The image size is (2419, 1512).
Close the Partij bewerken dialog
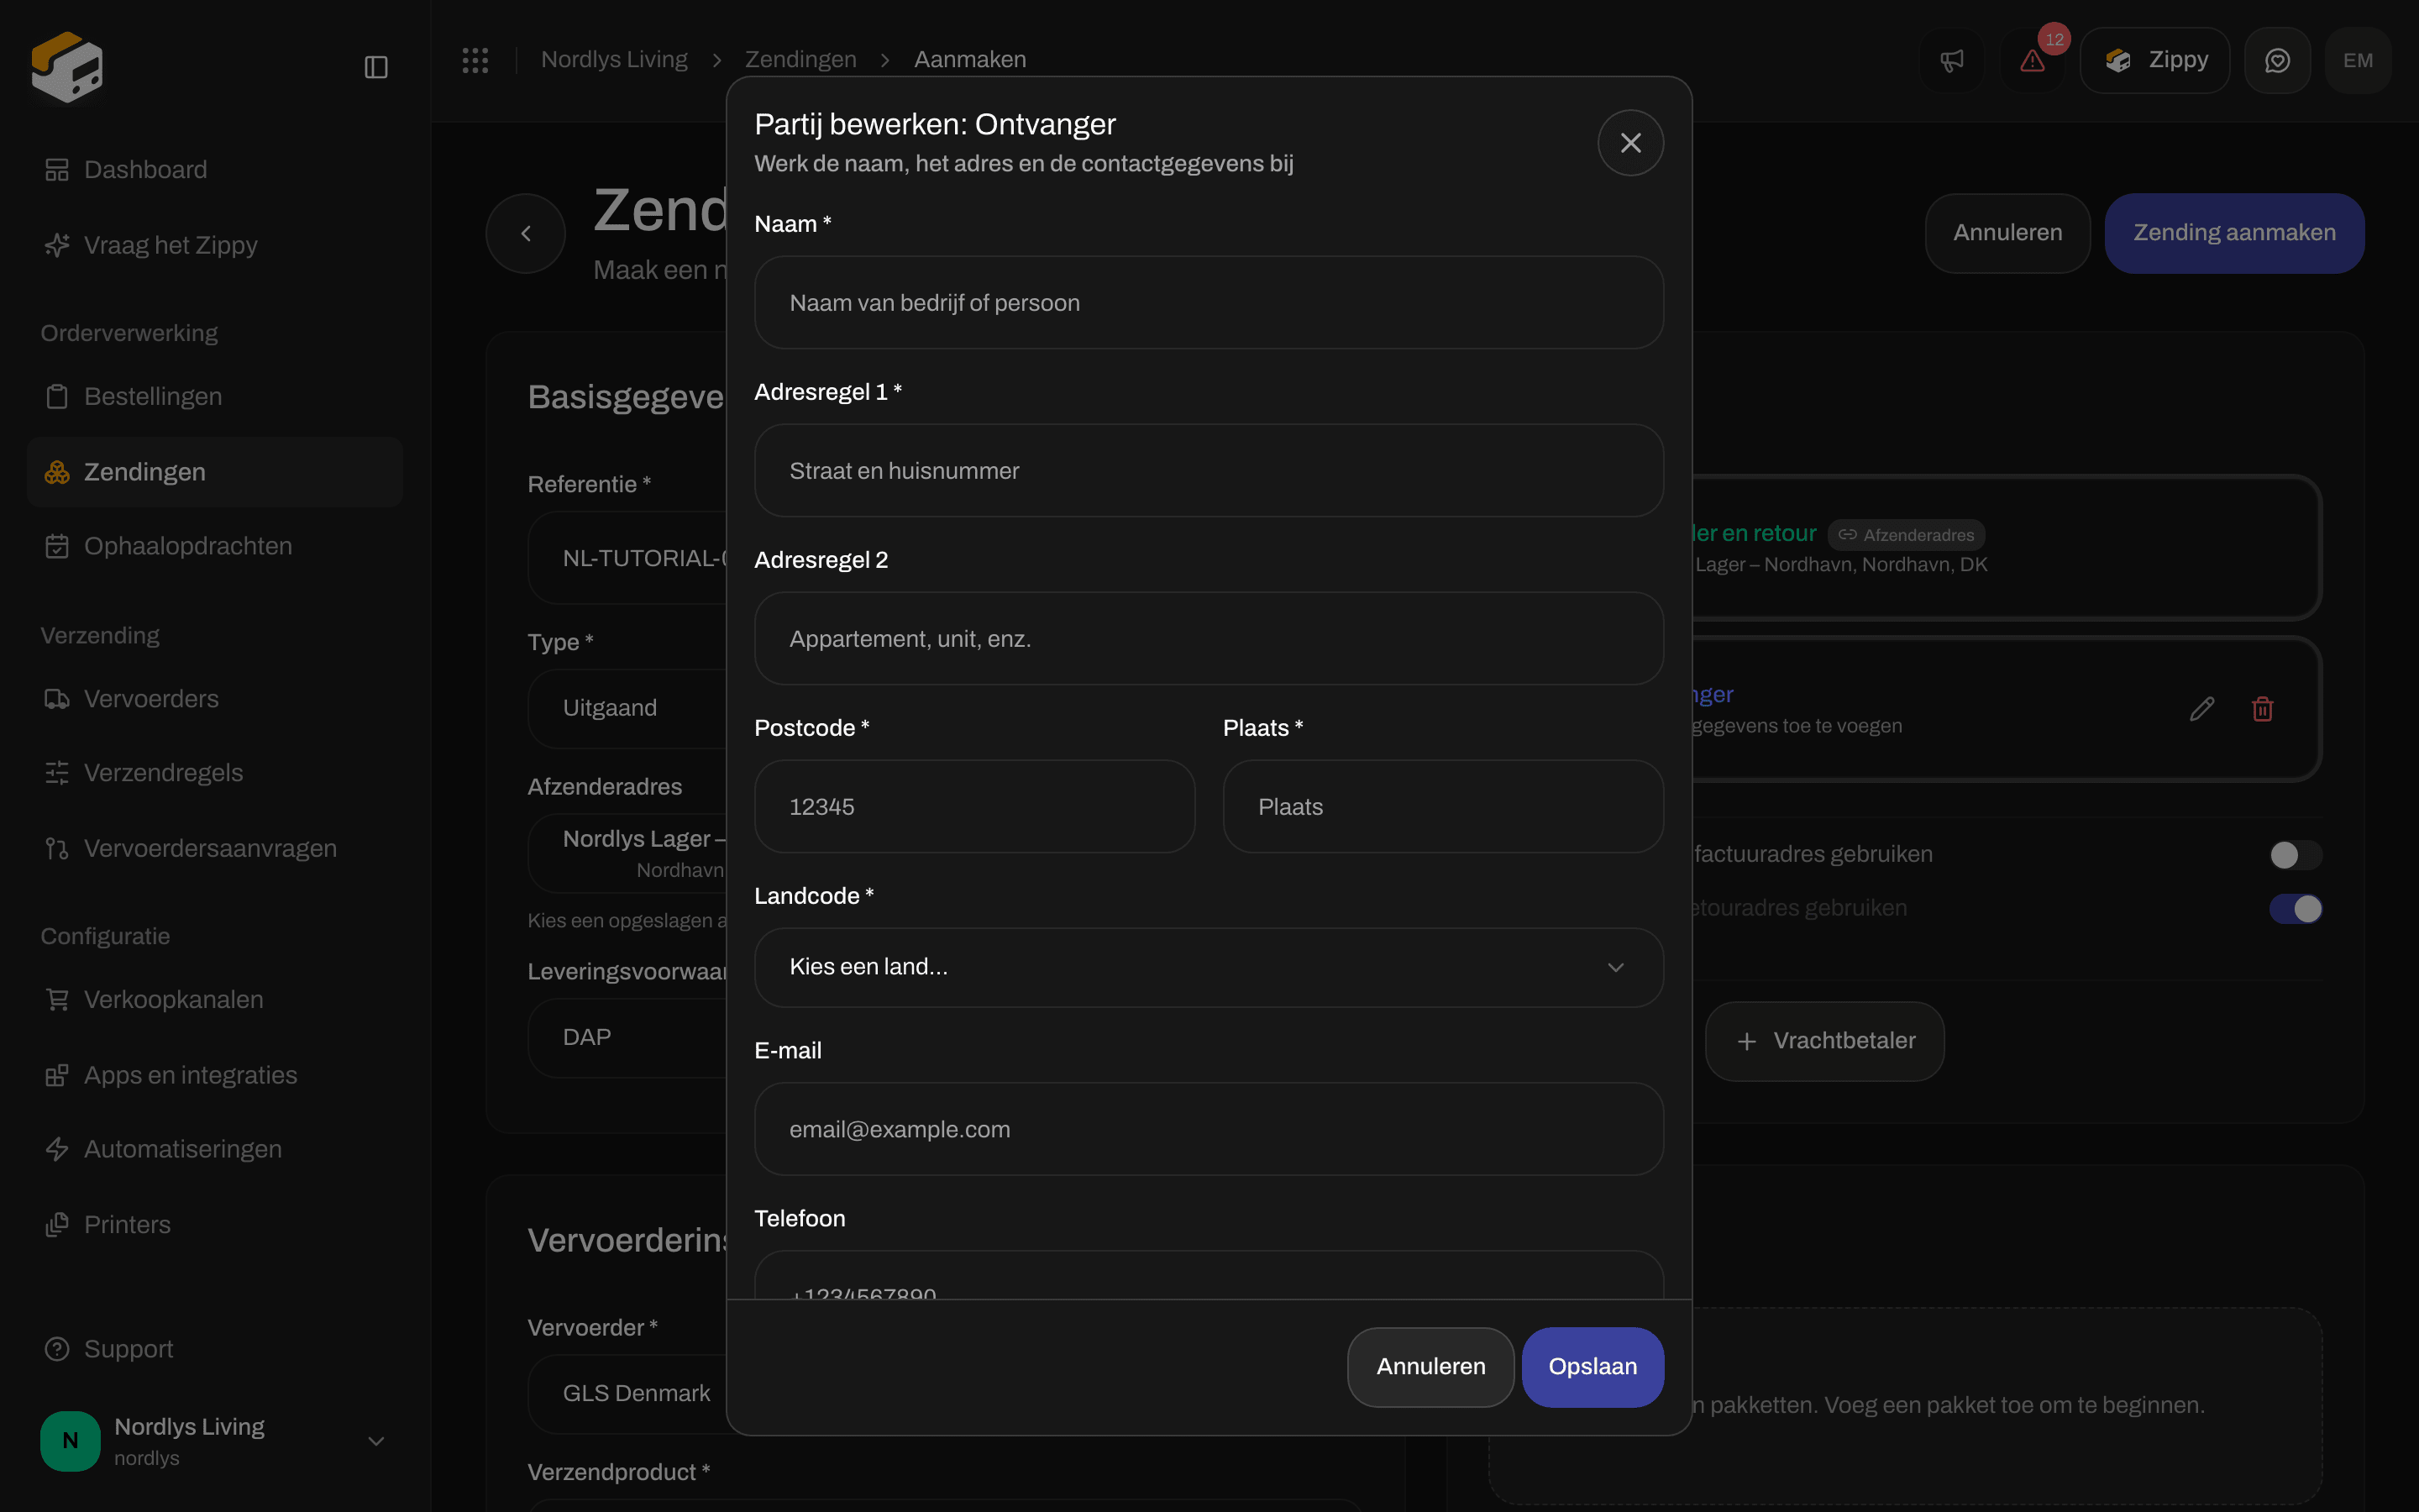(1630, 143)
